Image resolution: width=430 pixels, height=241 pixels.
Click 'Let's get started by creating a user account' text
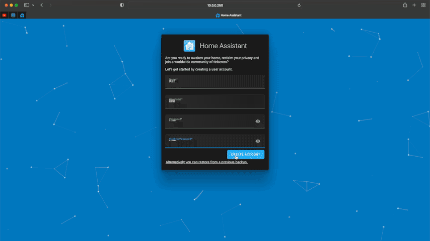[199, 69]
